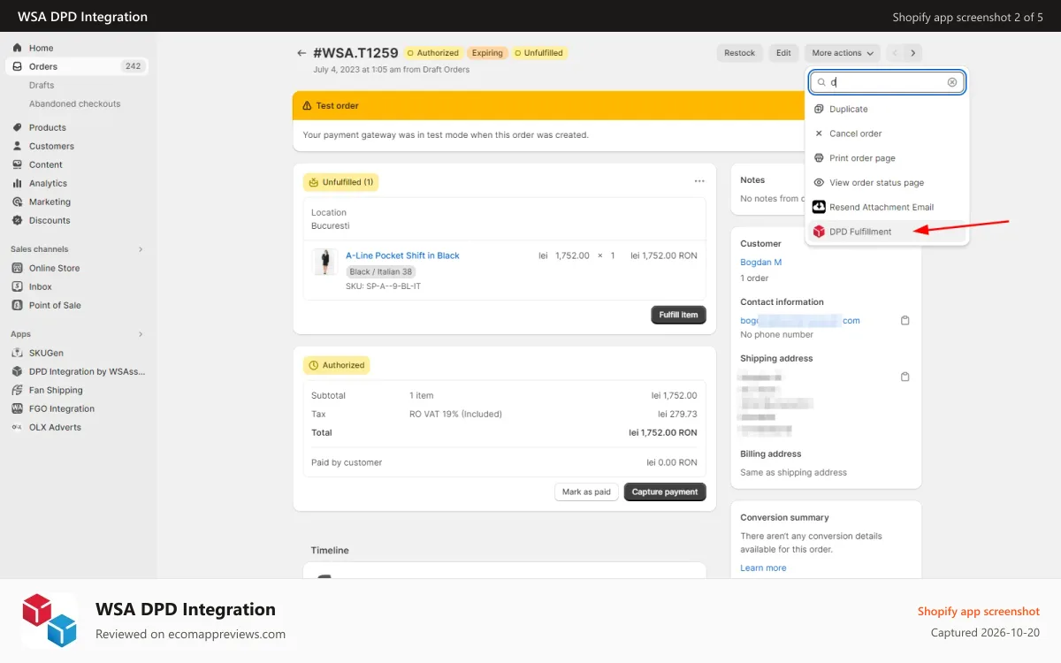Select View order status page
The width and height of the screenshot is (1061, 663).
click(x=887, y=182)
